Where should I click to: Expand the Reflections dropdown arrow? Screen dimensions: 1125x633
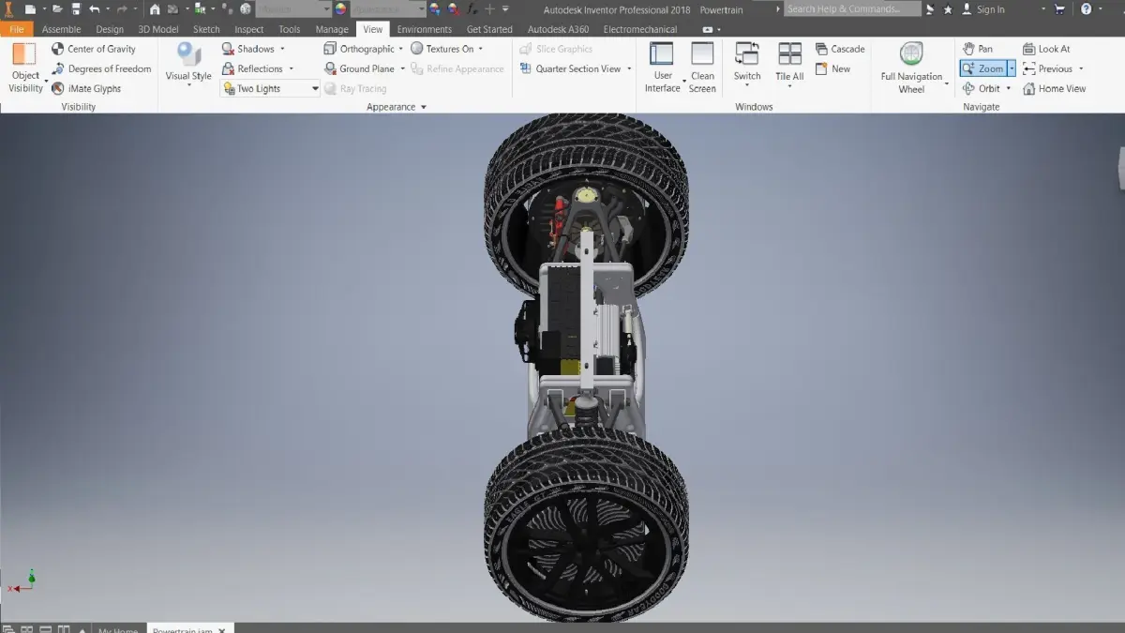(x=291, y=68)
